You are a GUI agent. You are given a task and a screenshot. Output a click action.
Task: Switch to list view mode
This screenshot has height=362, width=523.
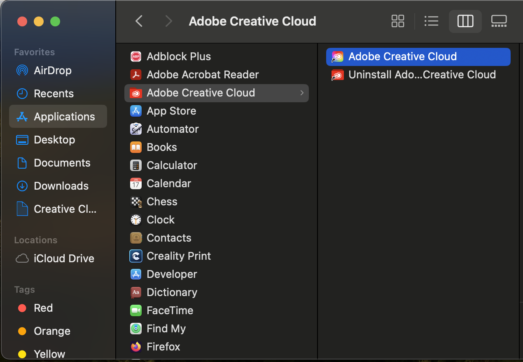431,21
